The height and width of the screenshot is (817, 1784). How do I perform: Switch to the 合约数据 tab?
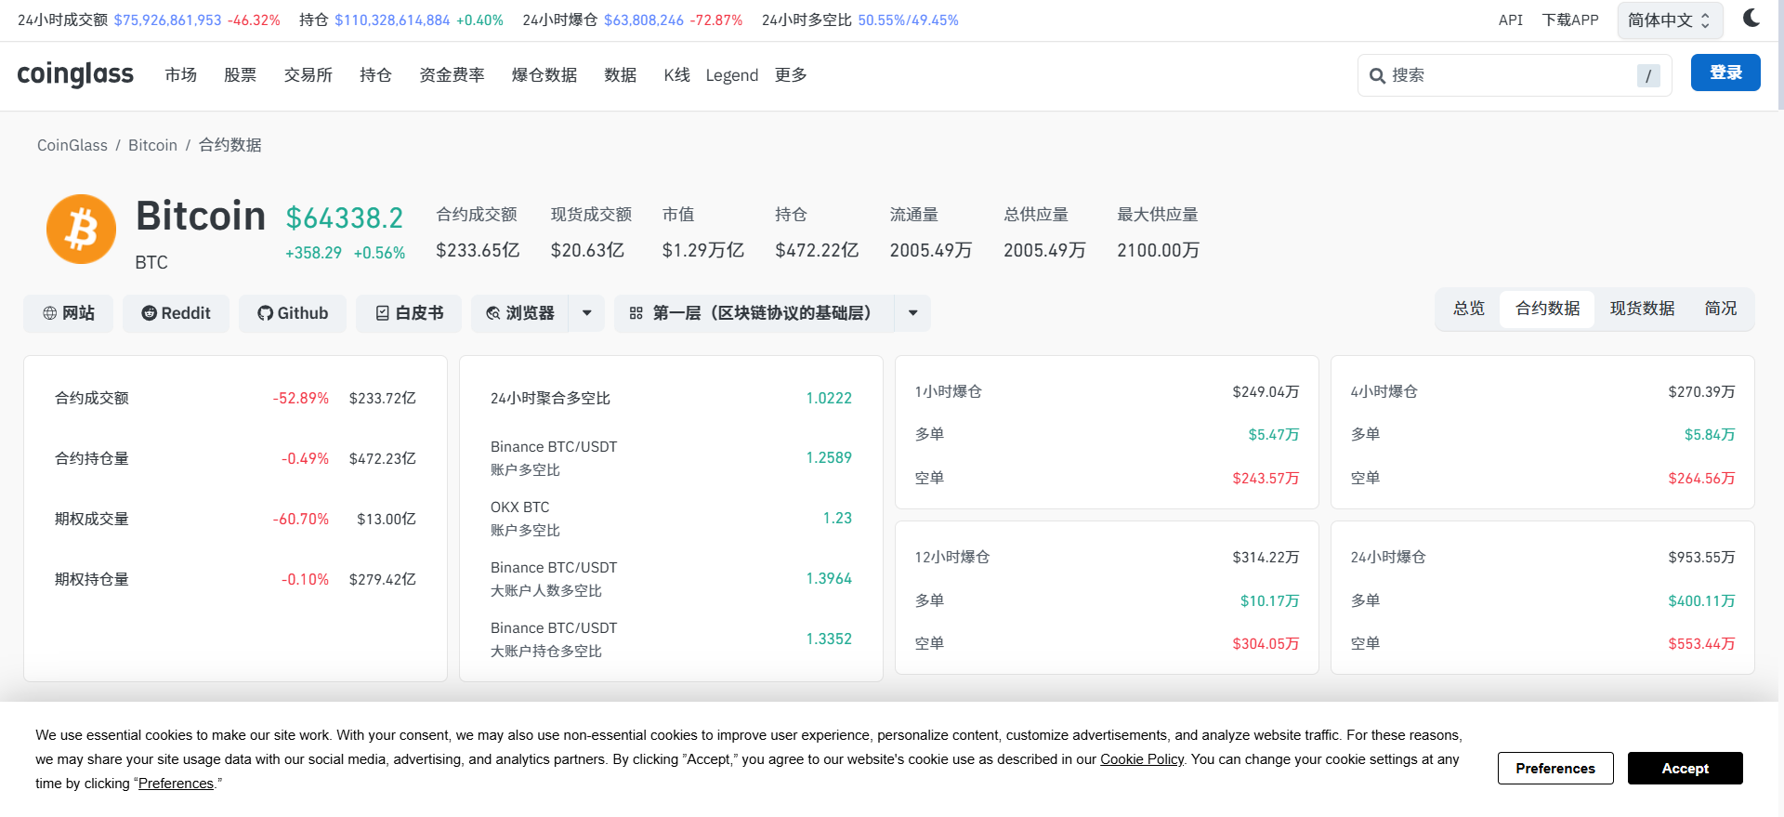[x=1547, y=309]
